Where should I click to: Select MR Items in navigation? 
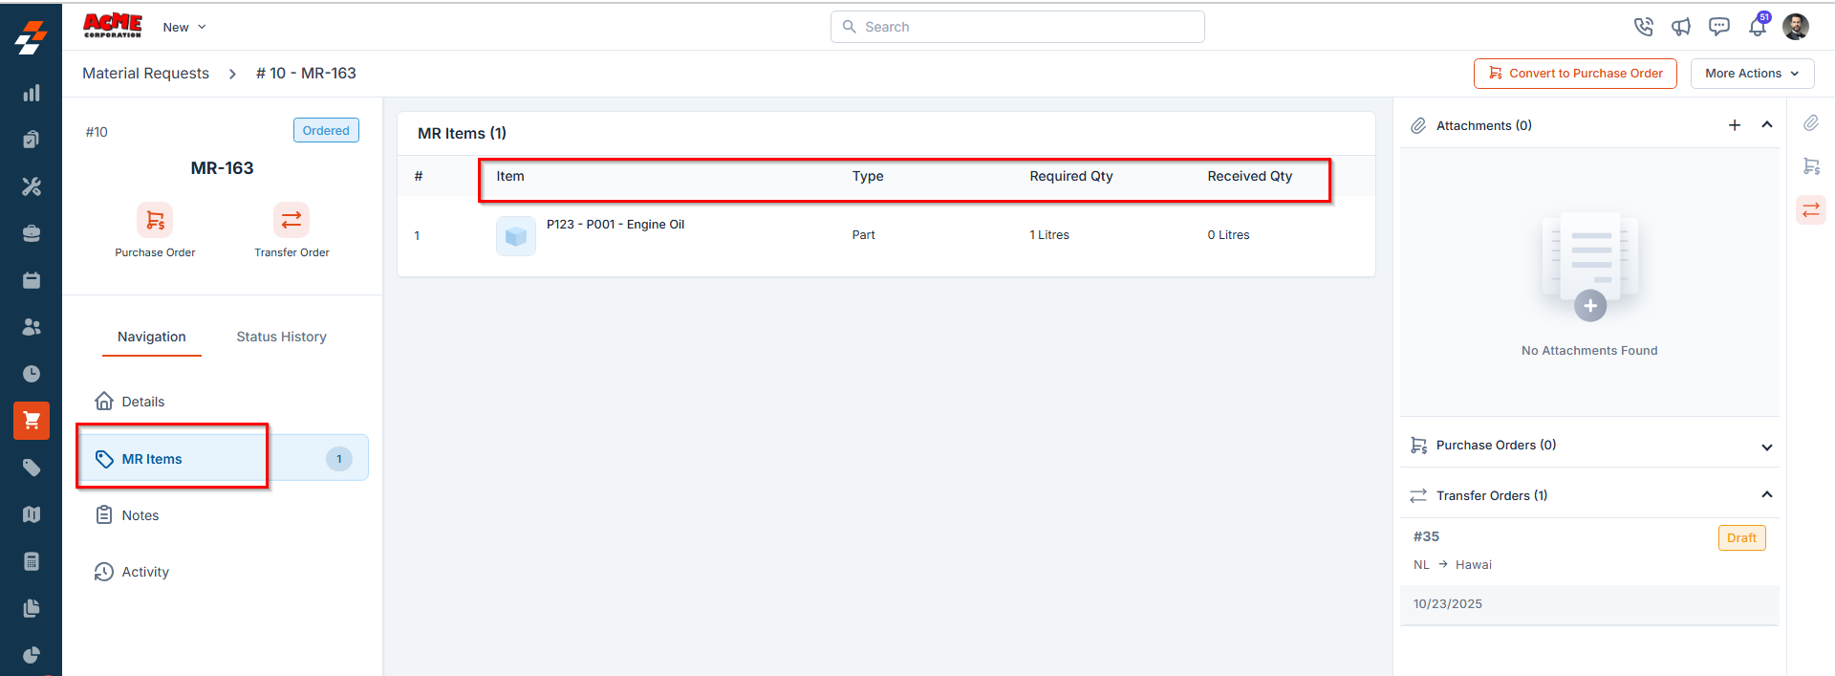pos(222,459)
